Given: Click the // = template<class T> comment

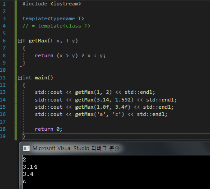Looking at the screenshot, I should pyautogui.click(x=56, y=26).
